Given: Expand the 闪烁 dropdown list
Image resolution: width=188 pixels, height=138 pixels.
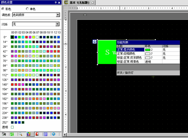Looking at the screenshot, I should click(57, 24).
